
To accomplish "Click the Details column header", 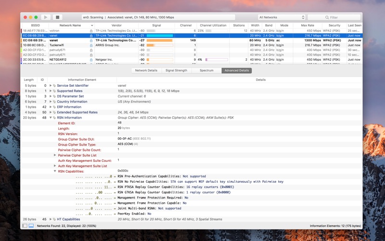I will pos(260,80).
